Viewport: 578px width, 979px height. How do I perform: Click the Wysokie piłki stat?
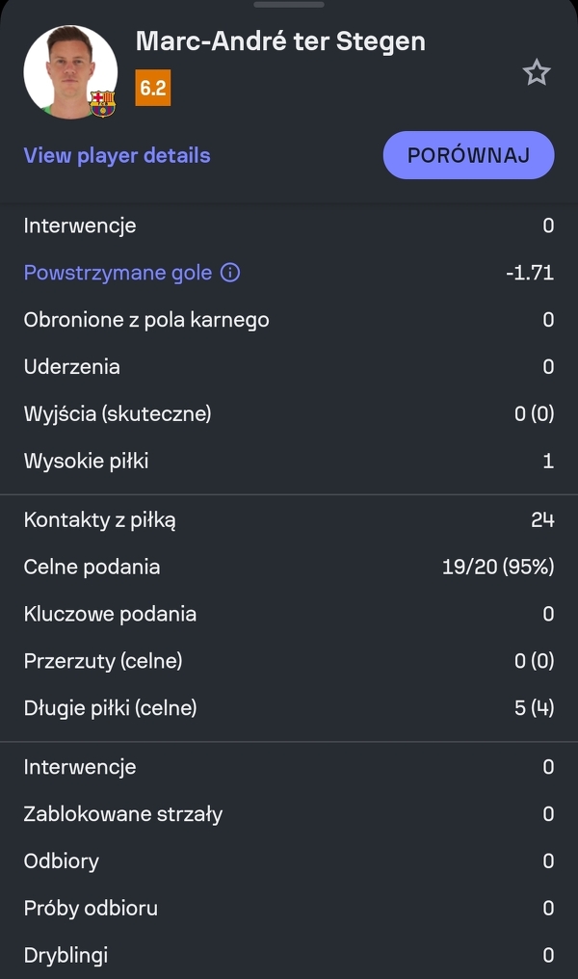click(x=289, y=461)
